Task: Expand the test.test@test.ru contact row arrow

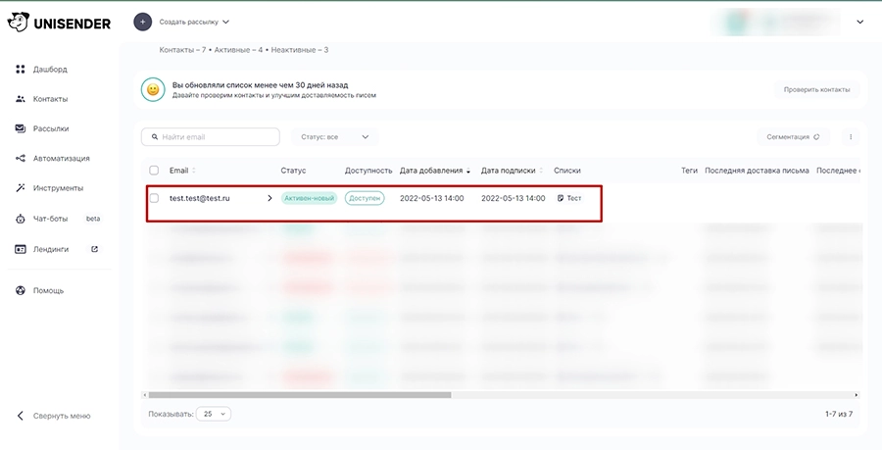Action: pos(269,198)
